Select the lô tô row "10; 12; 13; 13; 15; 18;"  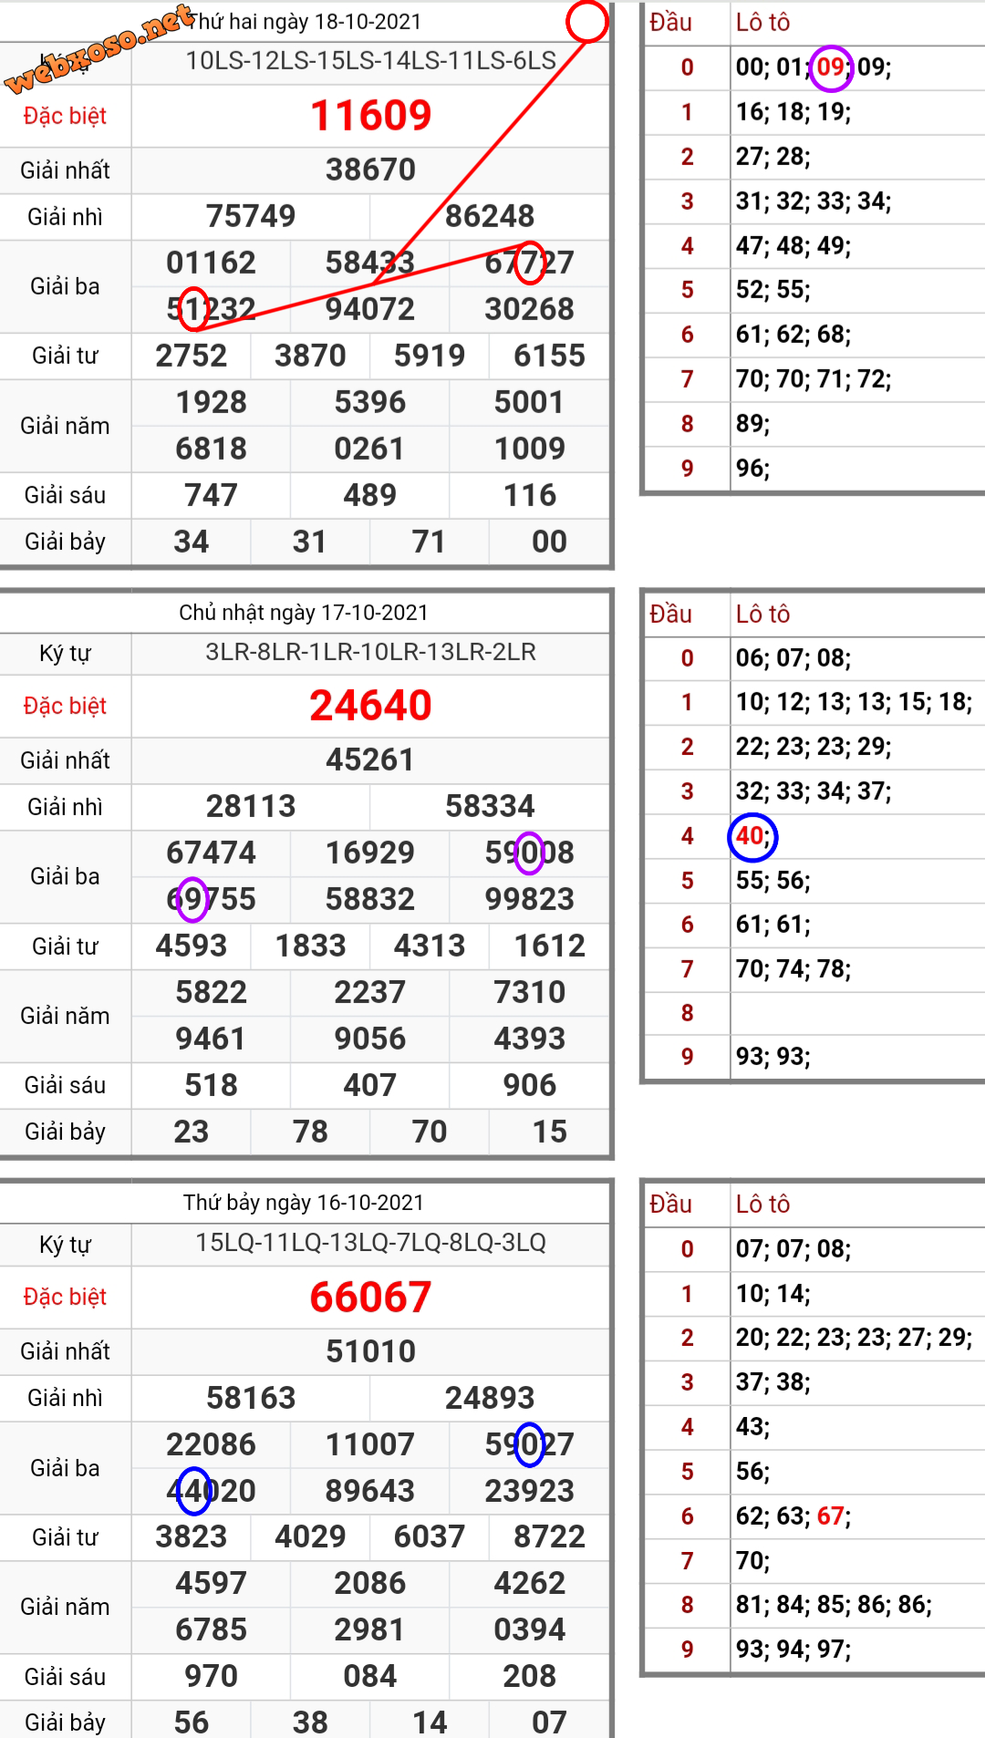(x=854, y=702)
